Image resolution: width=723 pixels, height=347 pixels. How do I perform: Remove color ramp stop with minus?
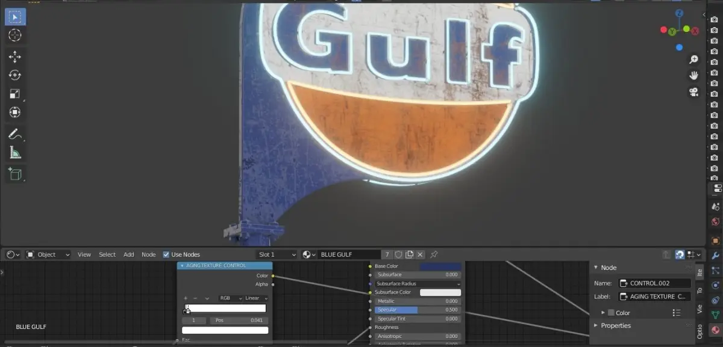[195, 298]
